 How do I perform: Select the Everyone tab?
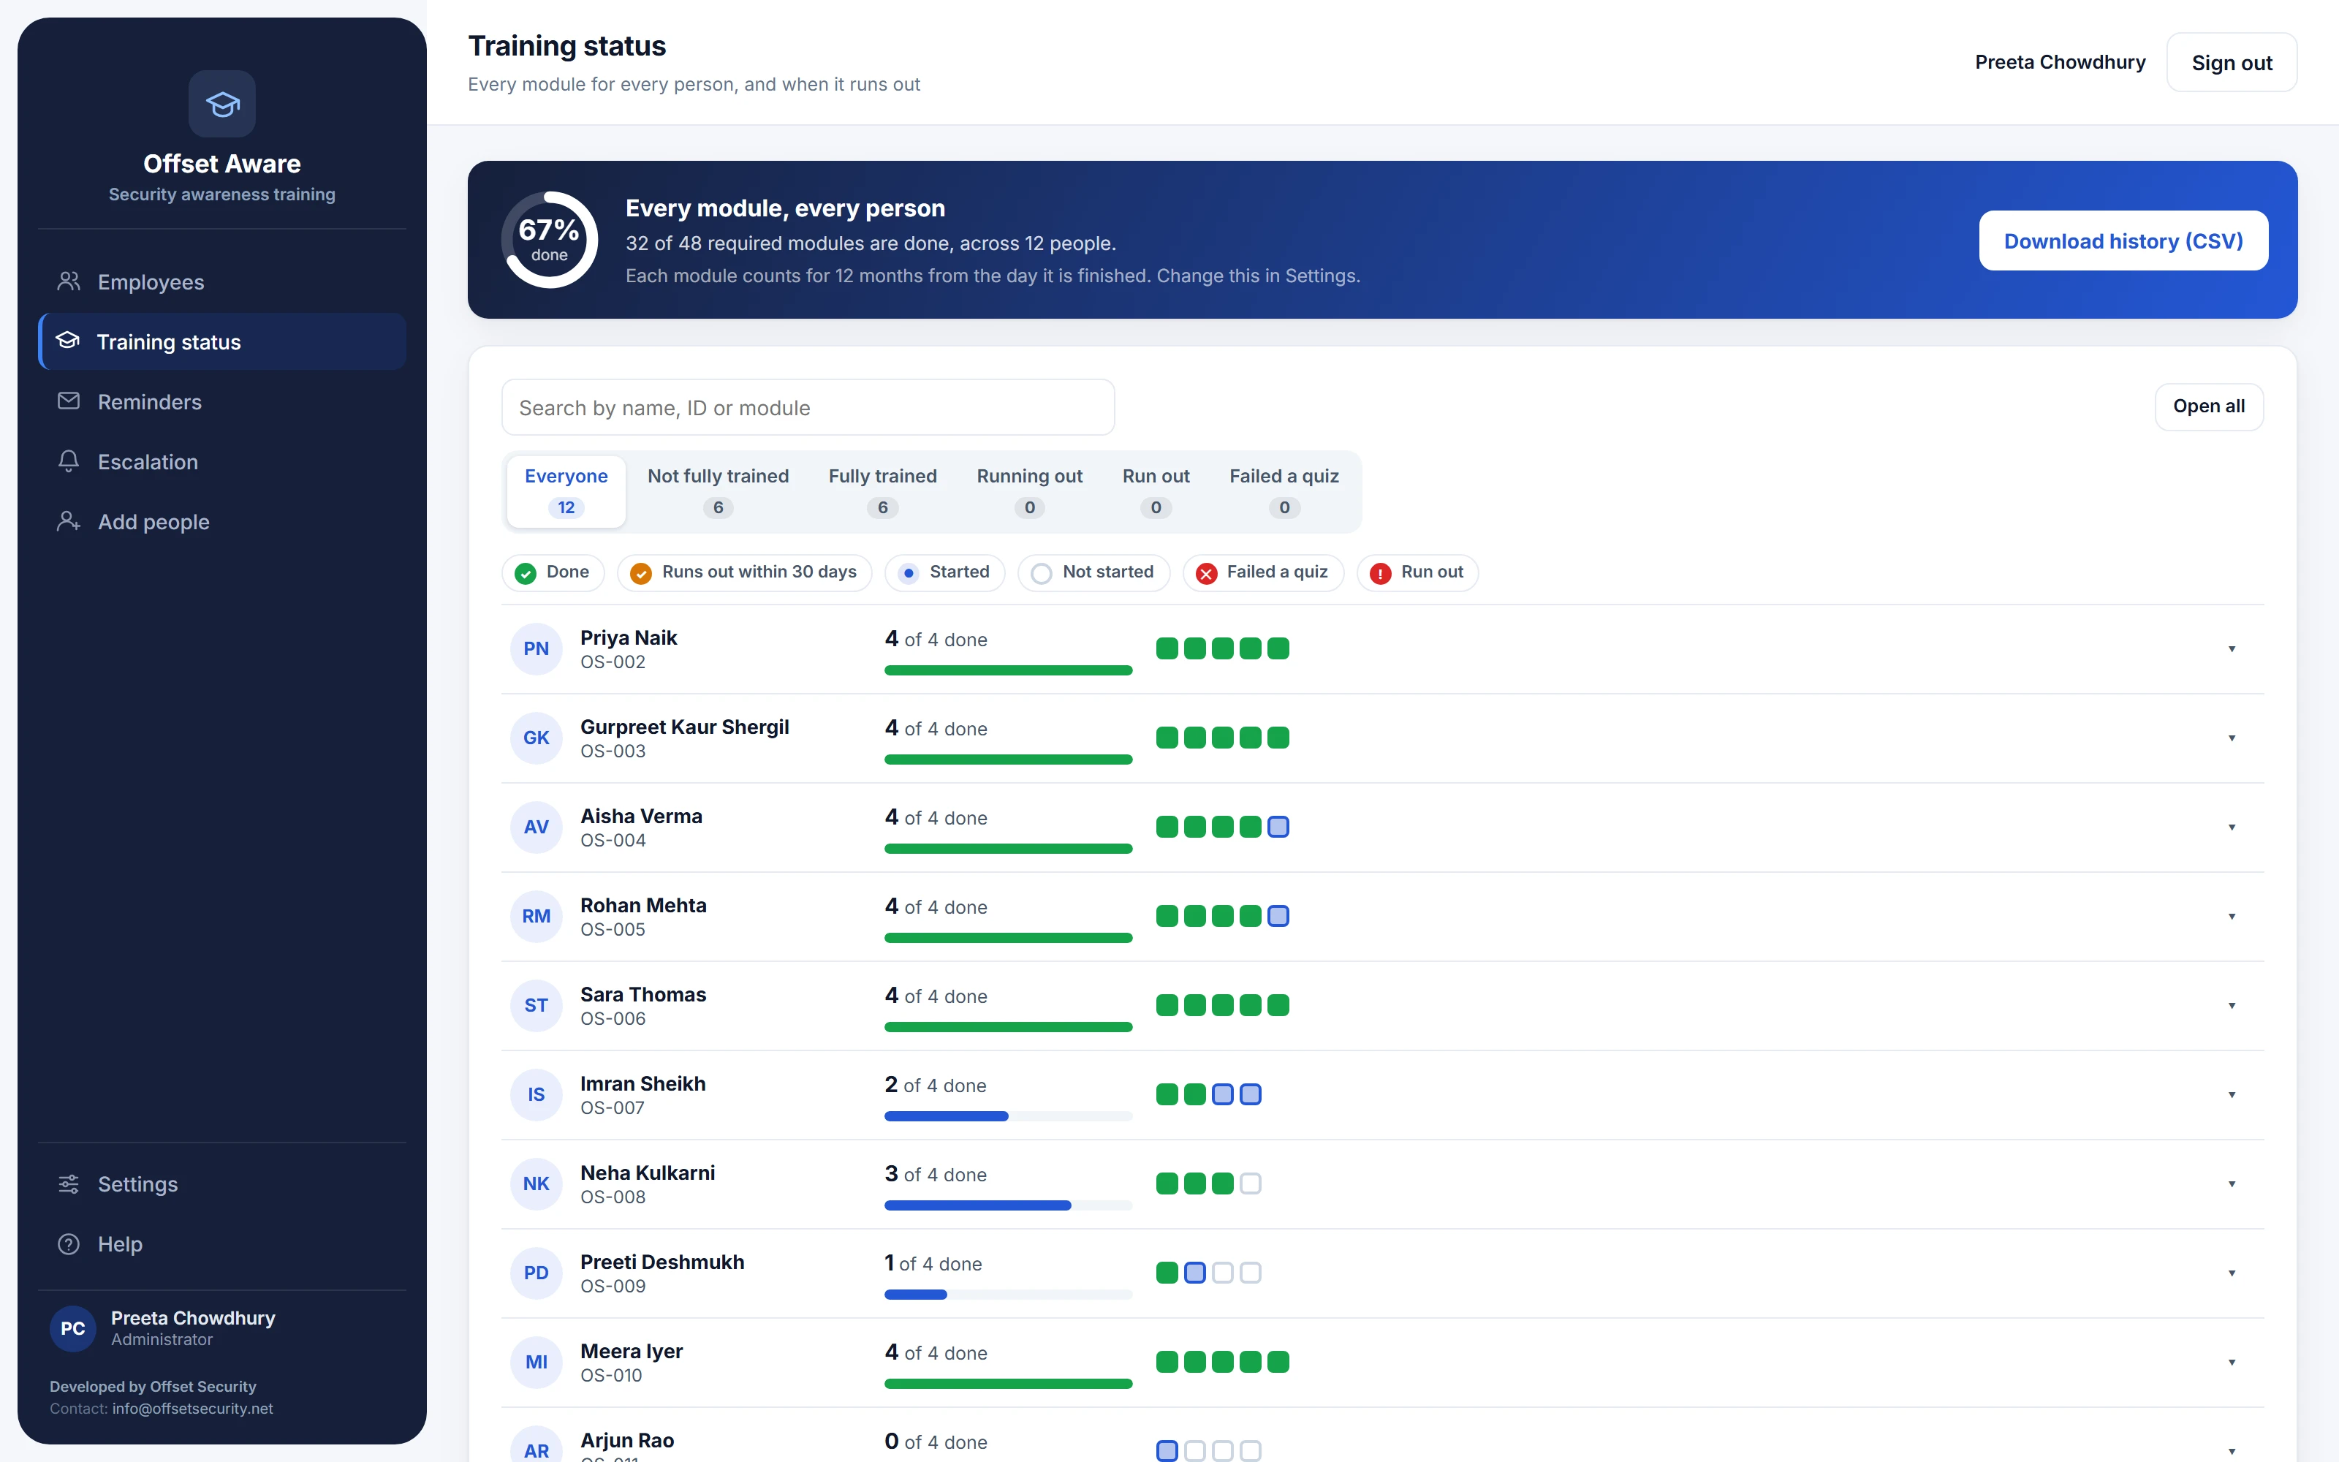566,491
